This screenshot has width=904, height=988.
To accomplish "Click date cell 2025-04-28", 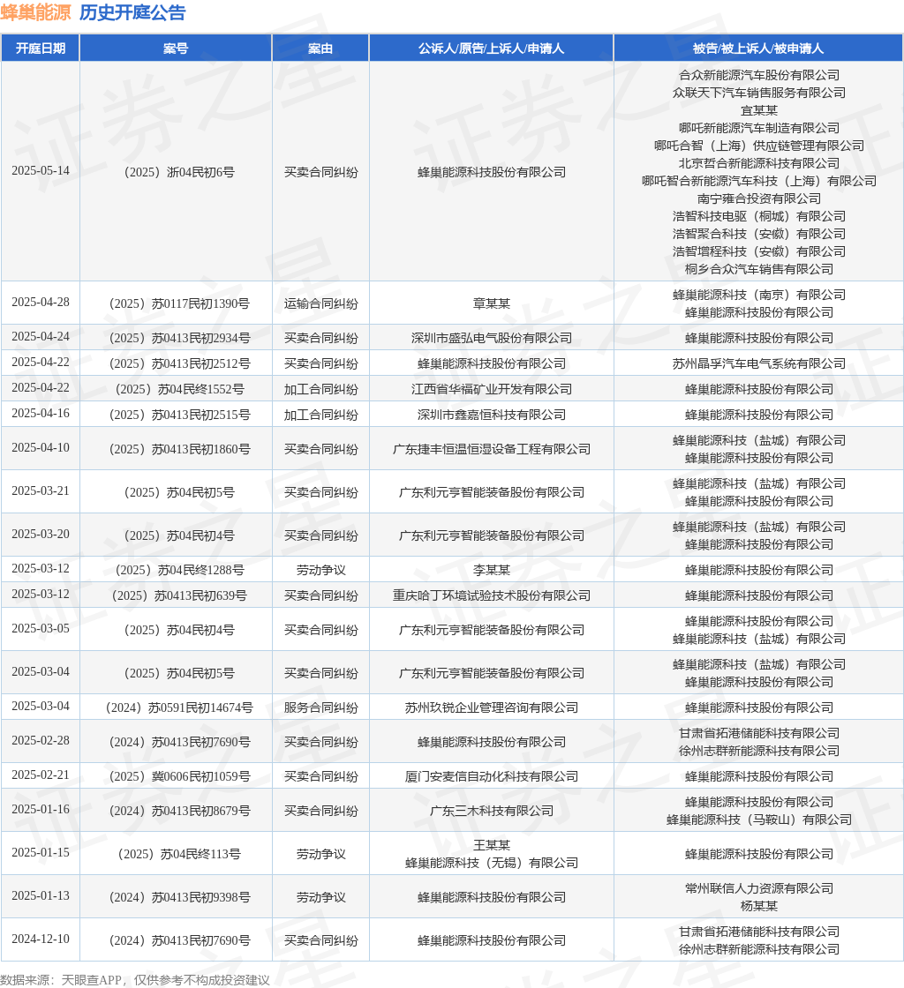I will pos(41,302).
